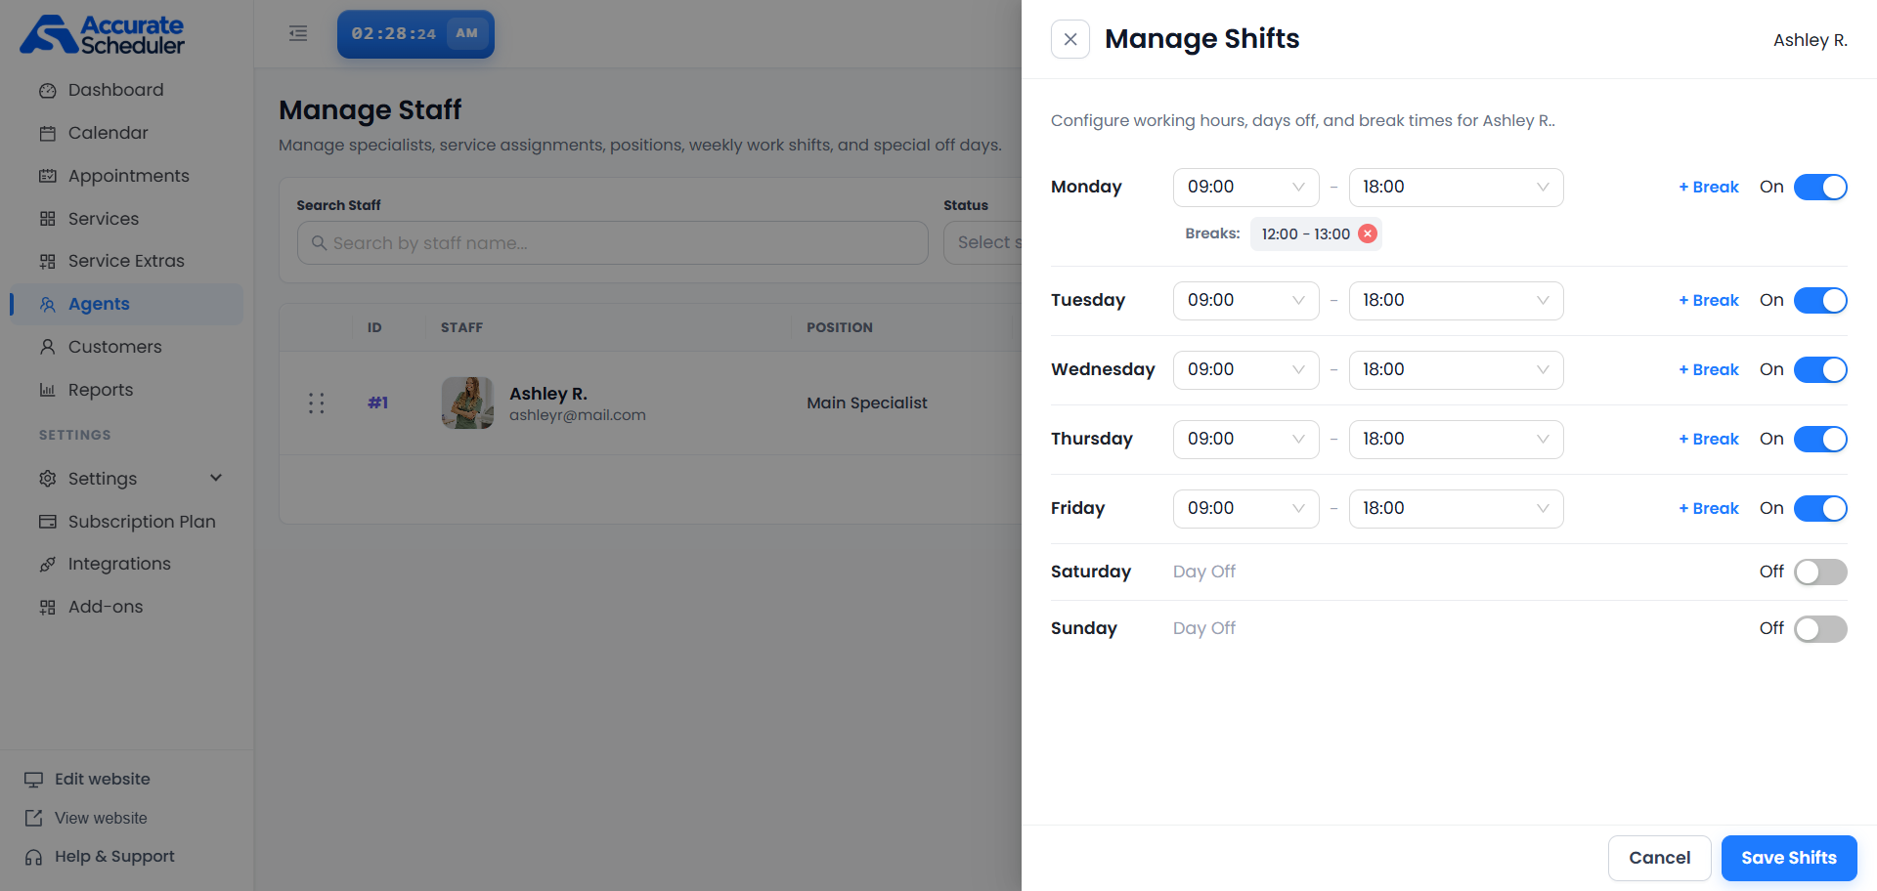Image resolution: width=1877 pixels, height=891 pixels.
Task: Click the Help & Support headset icon
Action: [33, 857]
